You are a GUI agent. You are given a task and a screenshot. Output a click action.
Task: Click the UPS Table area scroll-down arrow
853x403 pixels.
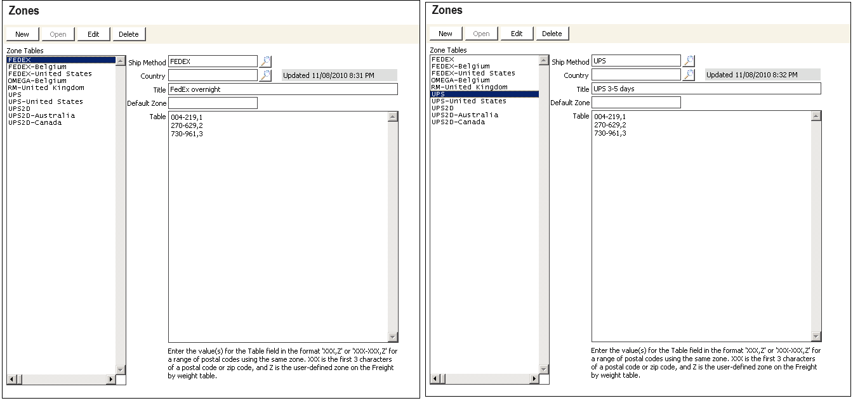pos(816,336)
